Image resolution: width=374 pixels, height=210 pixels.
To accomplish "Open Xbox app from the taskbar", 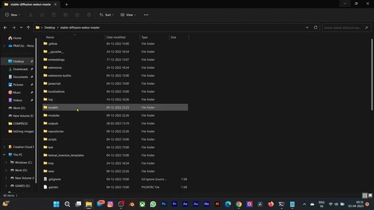I will tap(143, 204).
